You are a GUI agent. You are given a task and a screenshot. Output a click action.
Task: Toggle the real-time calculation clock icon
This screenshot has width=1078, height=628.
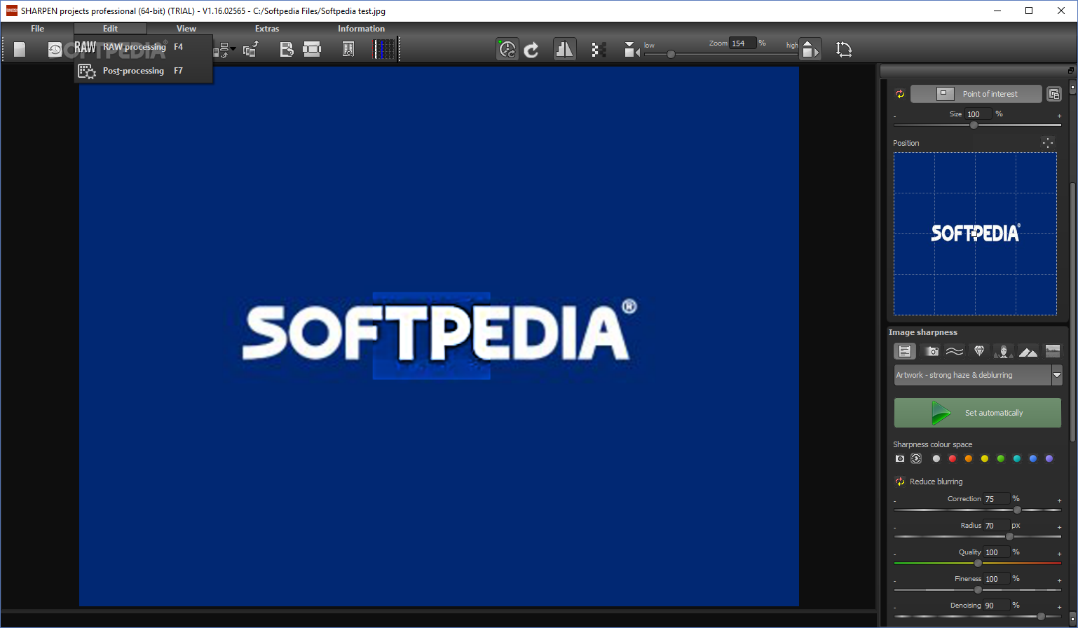pos(507,49)
